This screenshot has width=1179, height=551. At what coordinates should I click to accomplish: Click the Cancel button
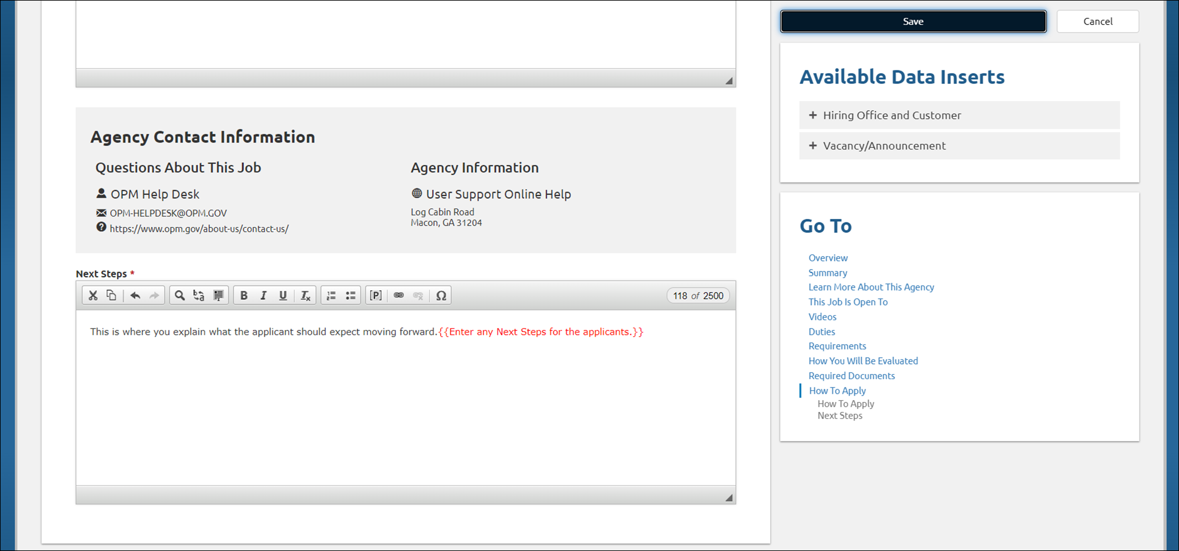pyautogui.click(x=1097, y=21)
